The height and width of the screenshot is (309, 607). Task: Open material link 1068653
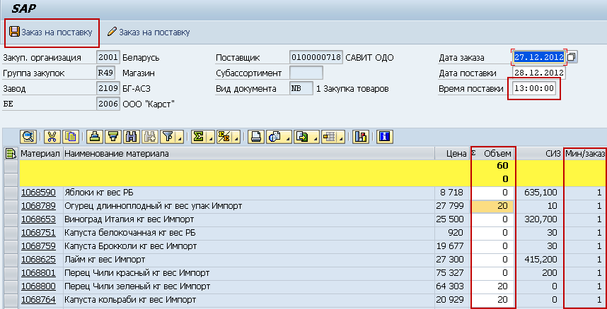point(38,219)
